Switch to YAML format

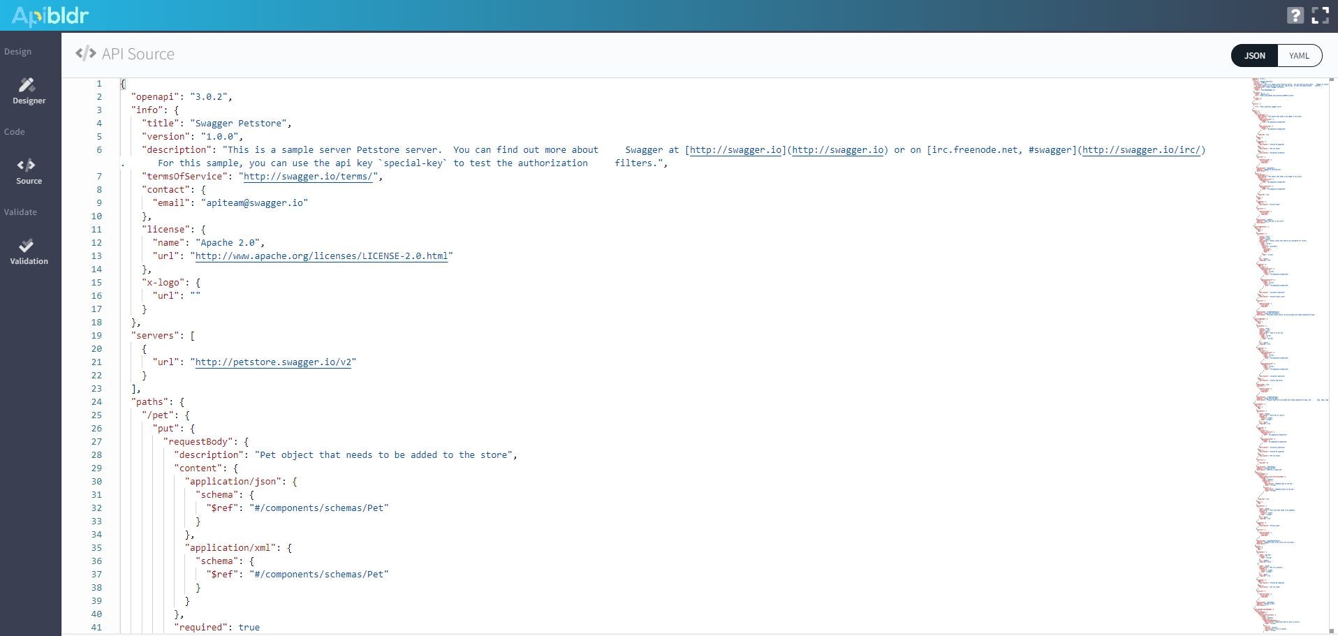[1300, 55]
